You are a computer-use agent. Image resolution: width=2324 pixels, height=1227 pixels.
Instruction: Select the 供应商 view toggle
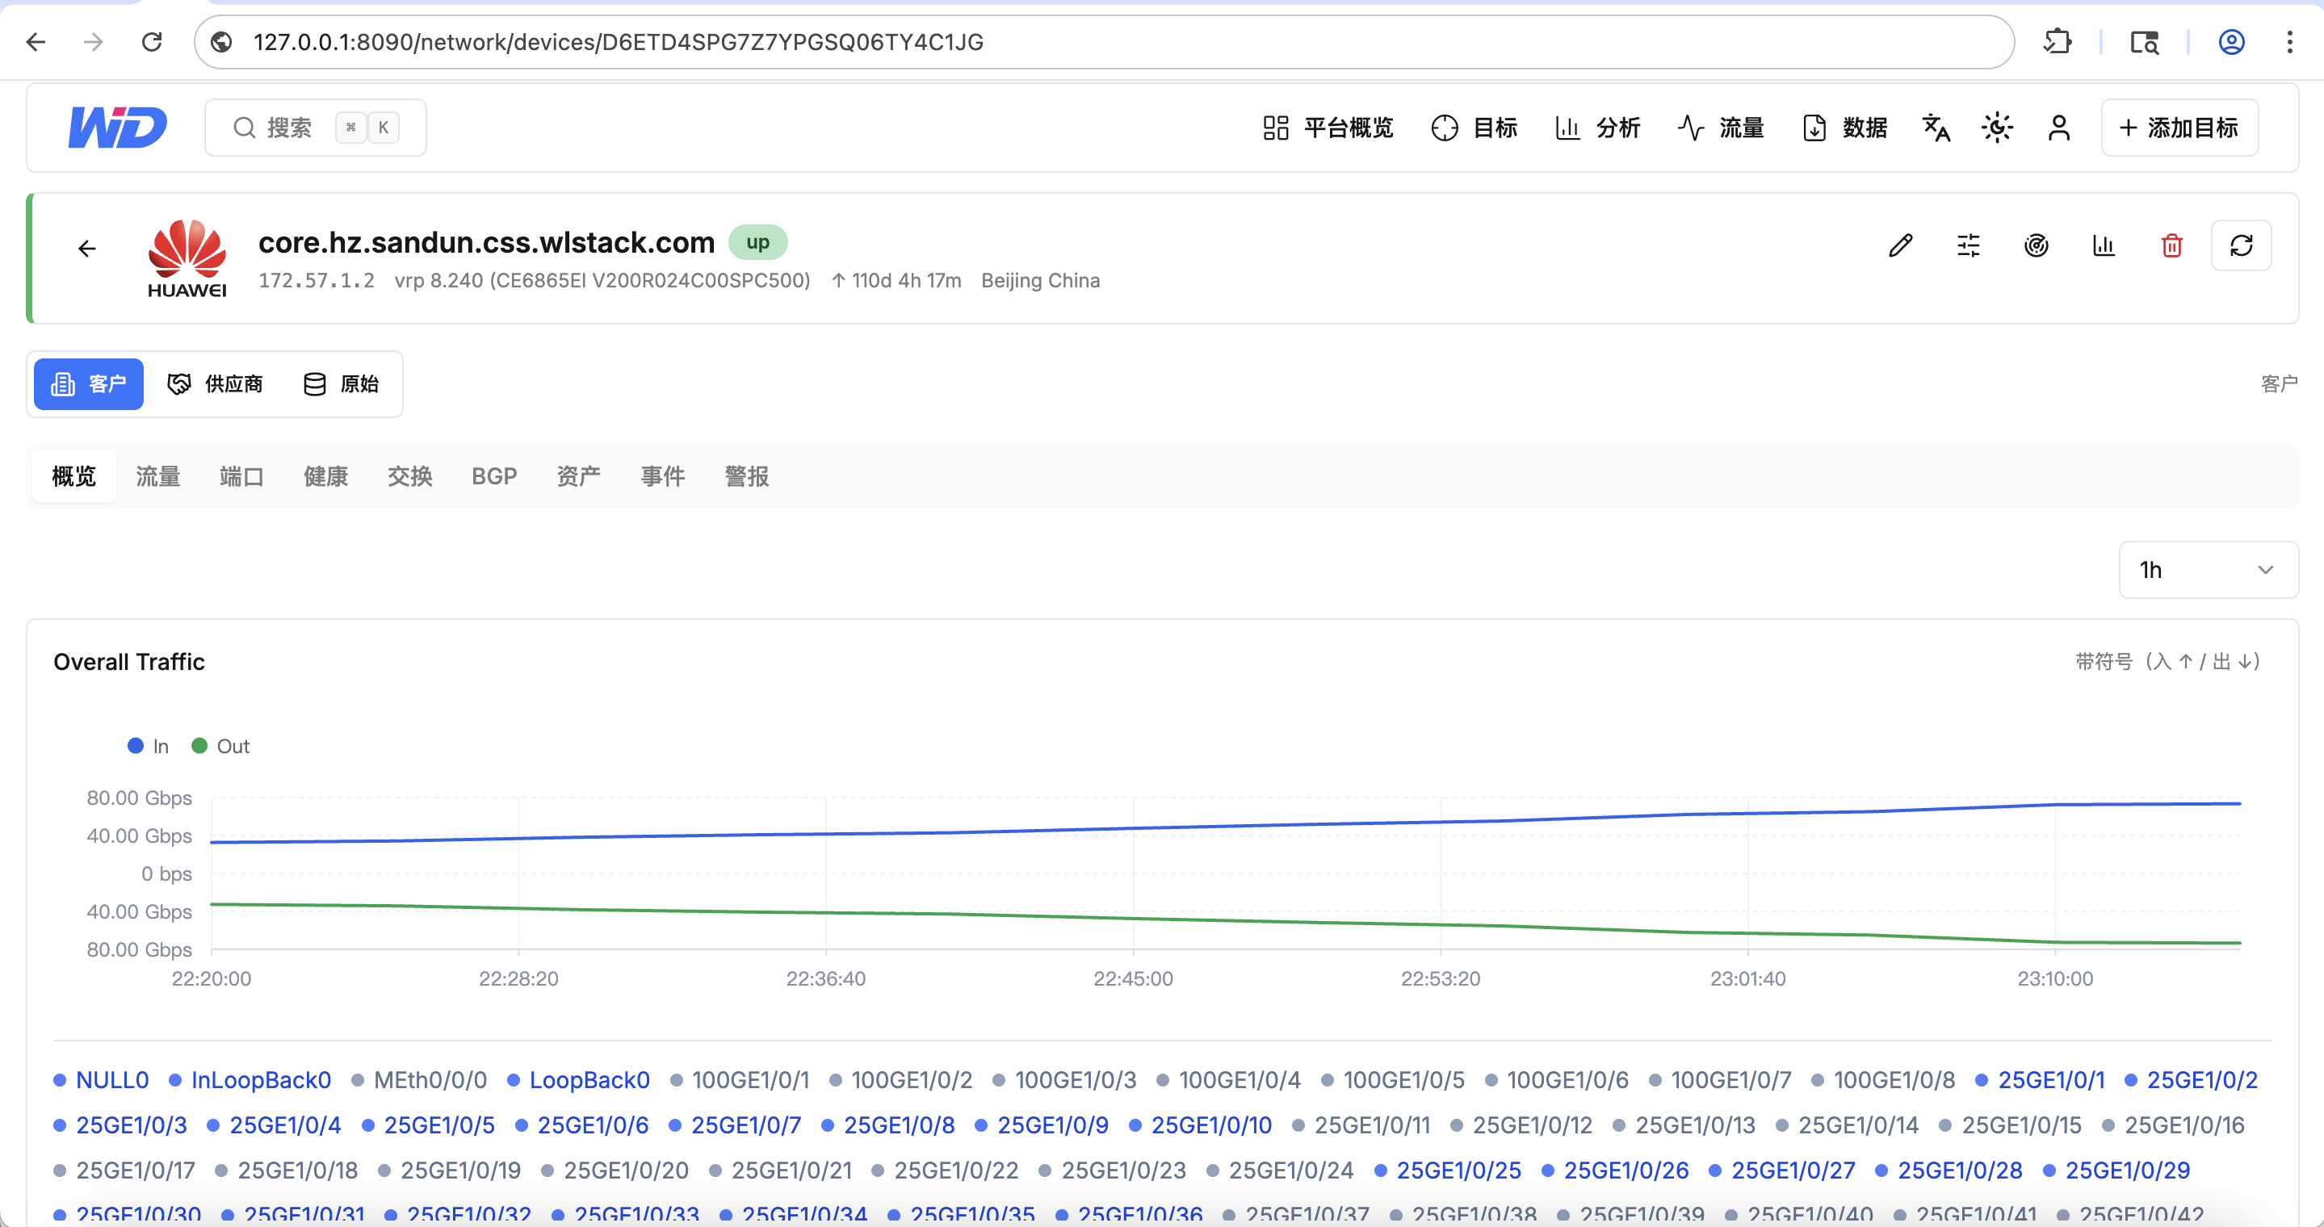(x=215, y=384)
